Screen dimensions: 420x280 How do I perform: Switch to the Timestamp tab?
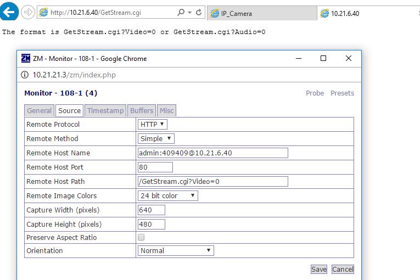click(105, 111)
